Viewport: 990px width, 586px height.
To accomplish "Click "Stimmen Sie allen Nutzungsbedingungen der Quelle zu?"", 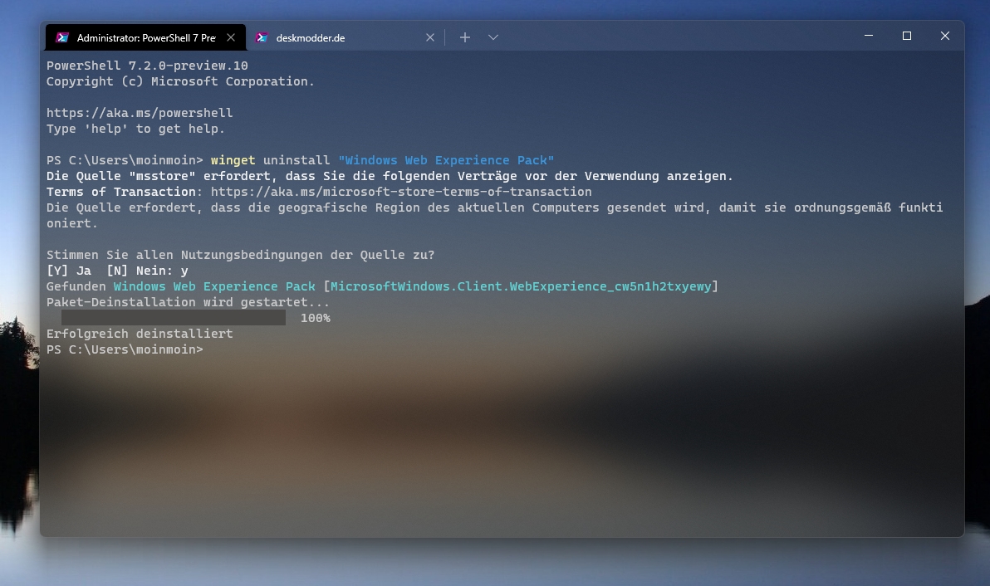I will (x=241, y=255).
